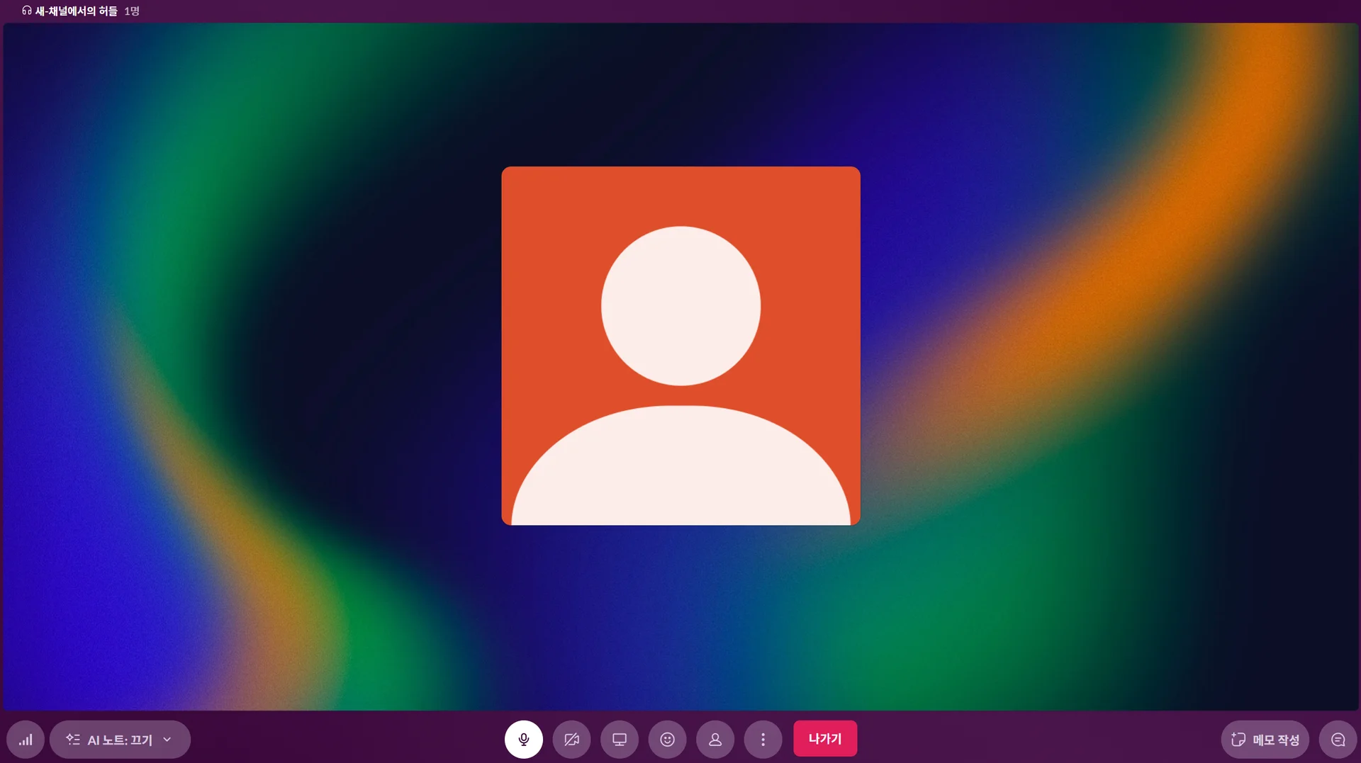
Task: Open the huddle thread chat icon
Action: tap(1338, 739)
